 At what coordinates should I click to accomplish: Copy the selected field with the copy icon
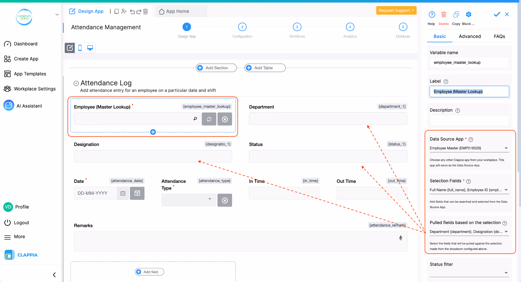click(456, 14)
